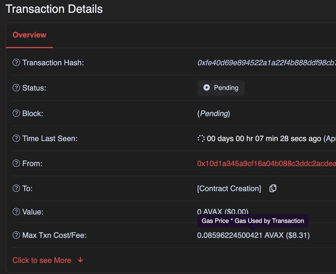Image resolution: width=336 pixels, height=274 pixels.
Task: Click the Max Txn Cost/Fee label
Action: (x=54, y=235)
